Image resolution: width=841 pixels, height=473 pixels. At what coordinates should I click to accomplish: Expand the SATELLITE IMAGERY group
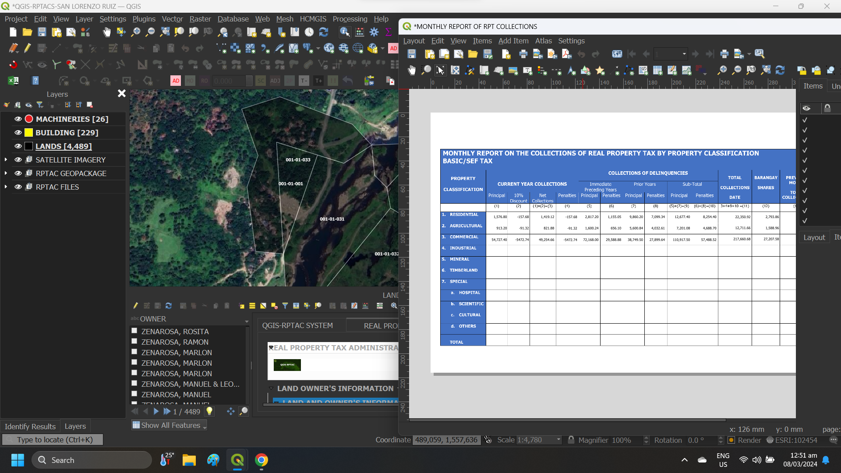click(6, 159)
